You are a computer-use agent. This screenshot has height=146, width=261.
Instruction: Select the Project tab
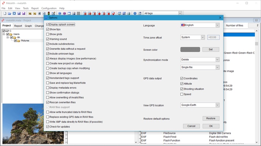point(7,26)
